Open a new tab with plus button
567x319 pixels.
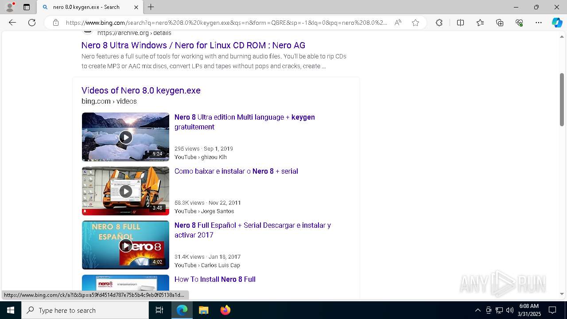click(x=151, y=7)
